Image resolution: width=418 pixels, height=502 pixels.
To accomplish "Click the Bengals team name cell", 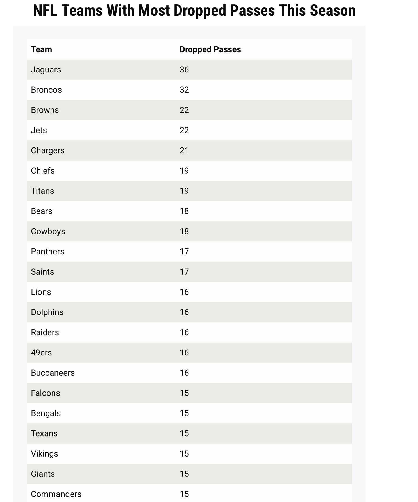I will click(x=46, y=413).
